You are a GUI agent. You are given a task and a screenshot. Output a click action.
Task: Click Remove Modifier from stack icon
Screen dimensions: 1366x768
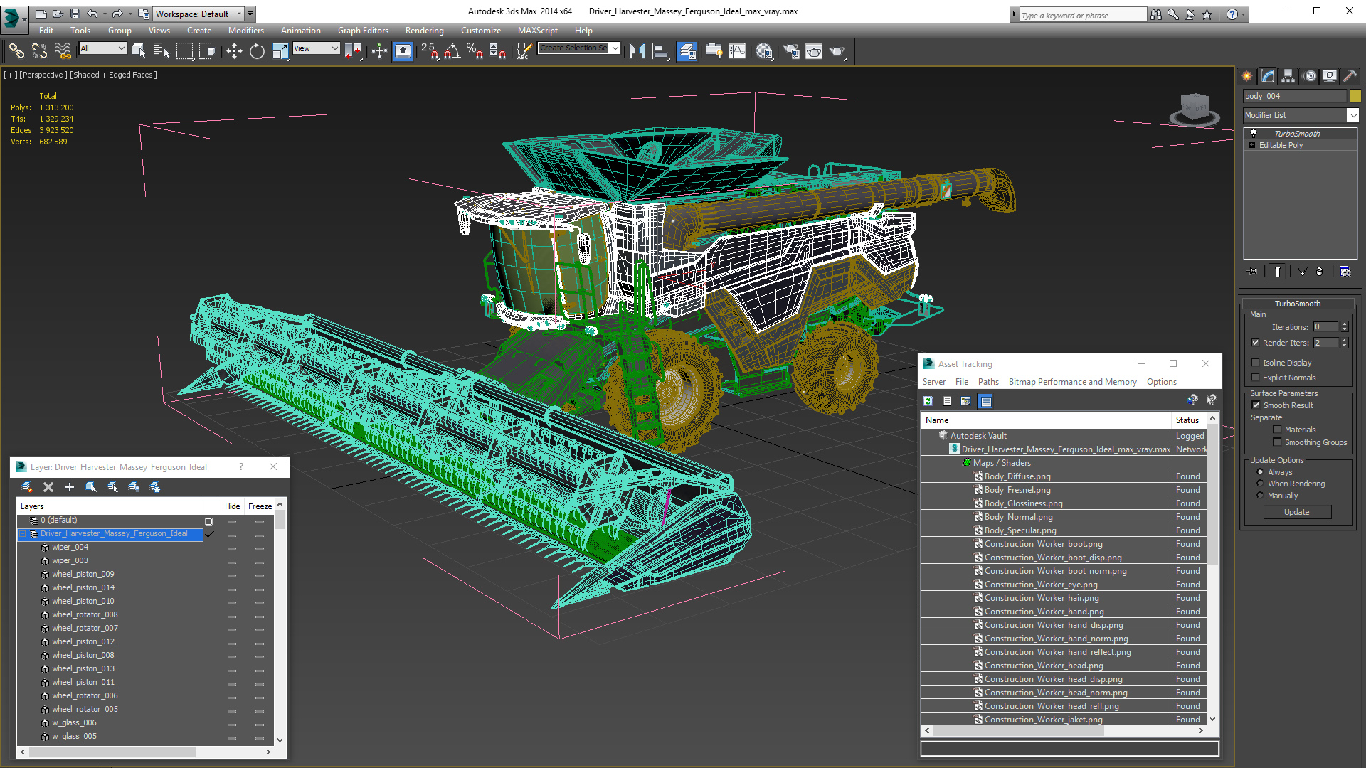click(x=1320, y=271)
